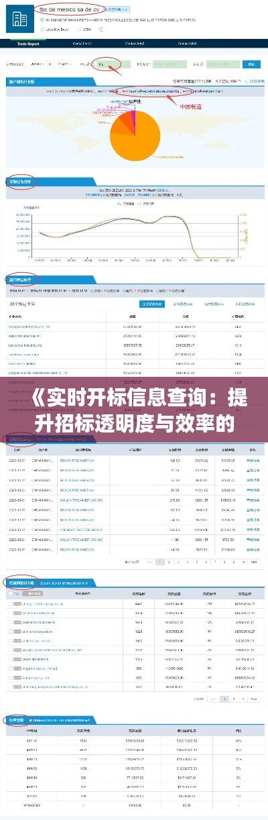Go to page 3 of transaction records pagination

[178, 561]
